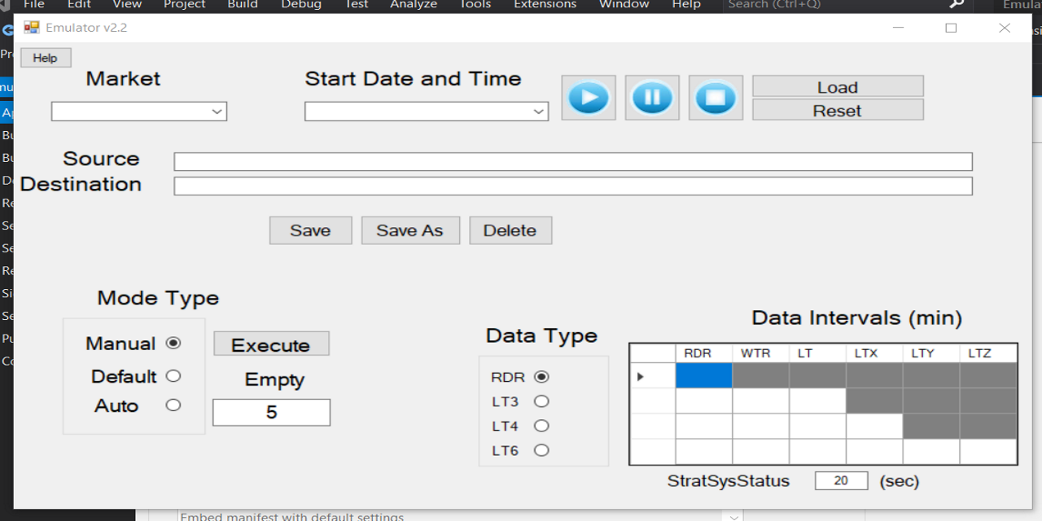Enable the Default mode option
The width and height of the screenshot is (1042, 521).
pos(173,376)
